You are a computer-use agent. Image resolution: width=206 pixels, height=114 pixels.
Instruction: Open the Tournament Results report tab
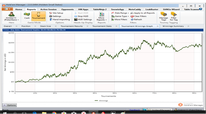[72, 26]
